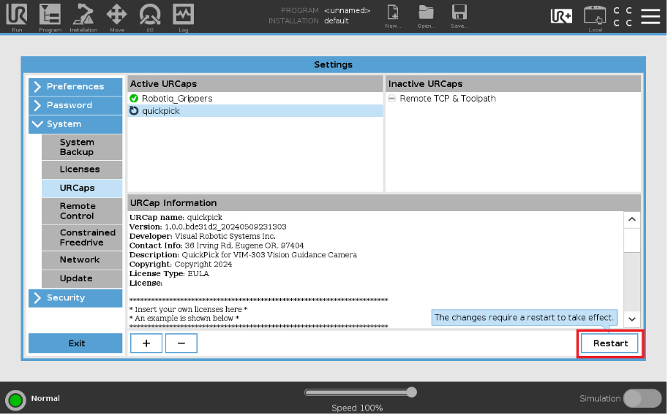Open Network settings

tap(82, 260)
